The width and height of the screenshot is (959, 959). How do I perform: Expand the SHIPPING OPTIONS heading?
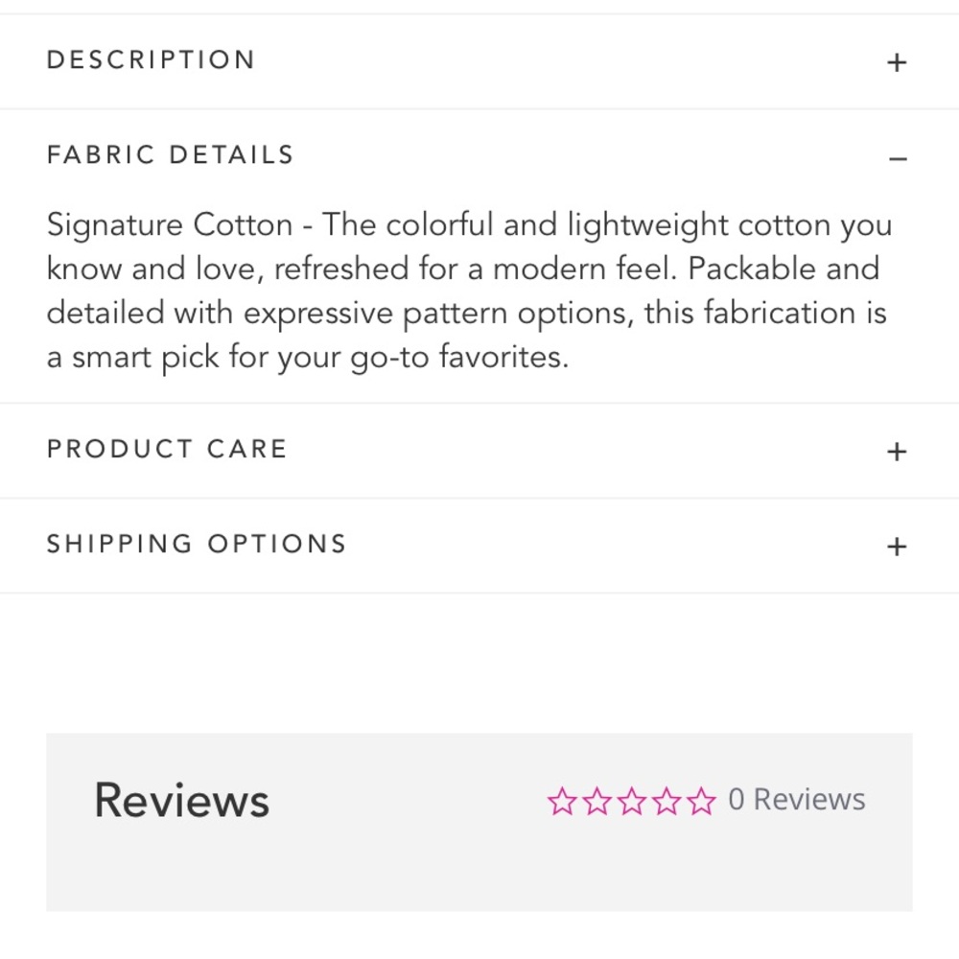pos(197,545)
